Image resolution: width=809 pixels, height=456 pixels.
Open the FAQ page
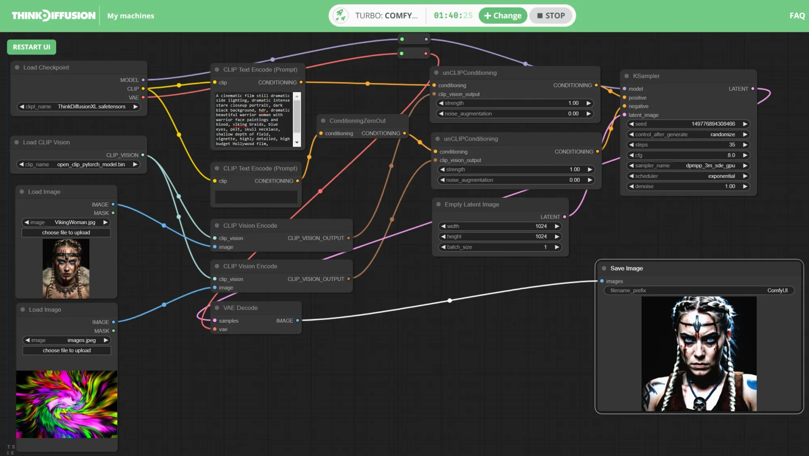796,16
